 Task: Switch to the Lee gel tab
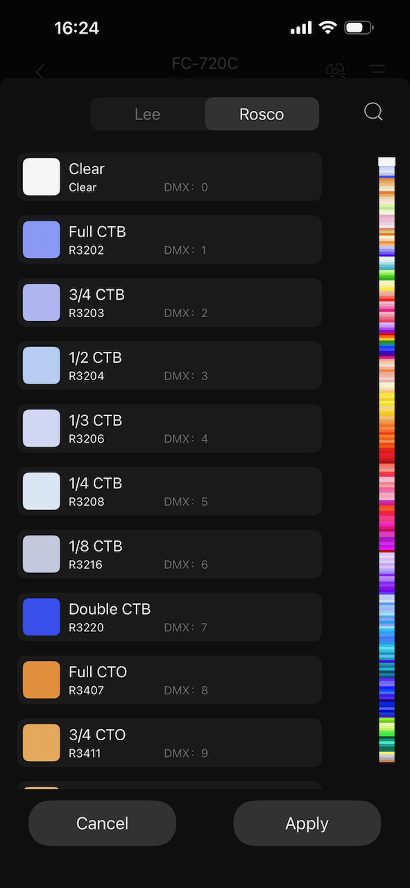(147, 114)
